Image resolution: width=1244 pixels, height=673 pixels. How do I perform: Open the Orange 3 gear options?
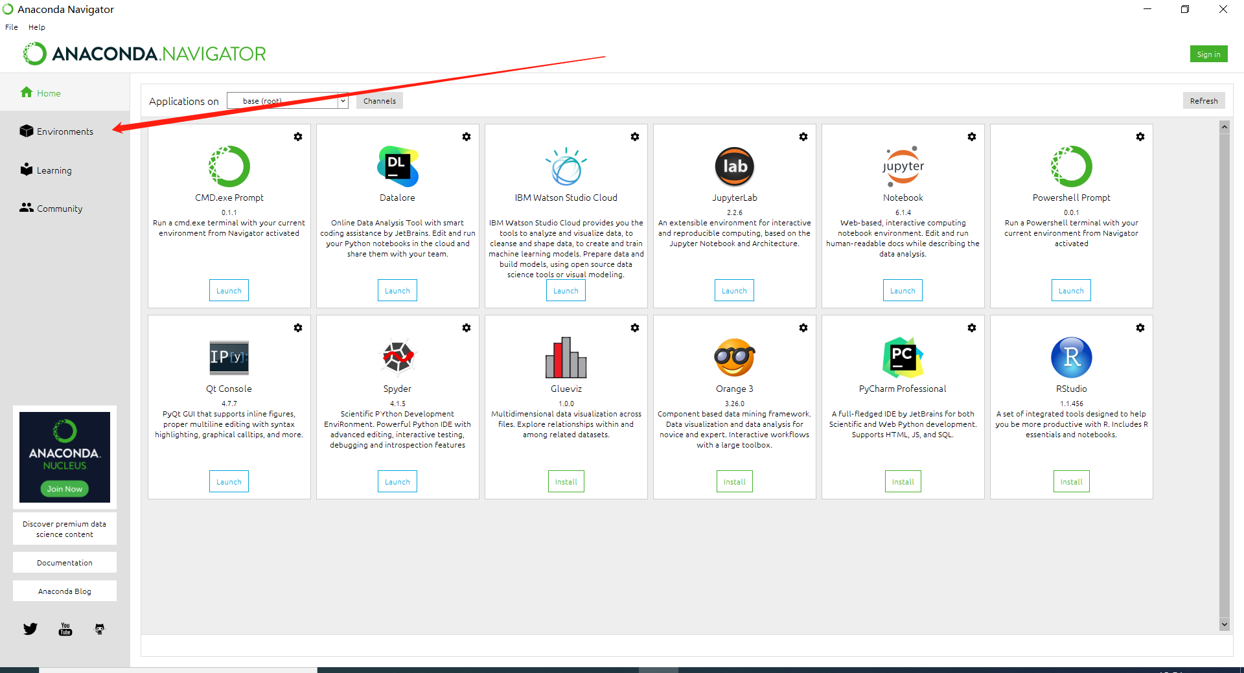803,328
